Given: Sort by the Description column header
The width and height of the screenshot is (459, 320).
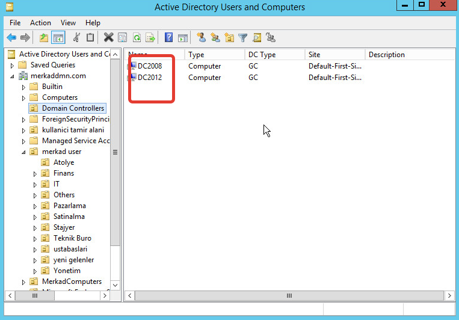Looking at the screenshot, I should (410, 55).
